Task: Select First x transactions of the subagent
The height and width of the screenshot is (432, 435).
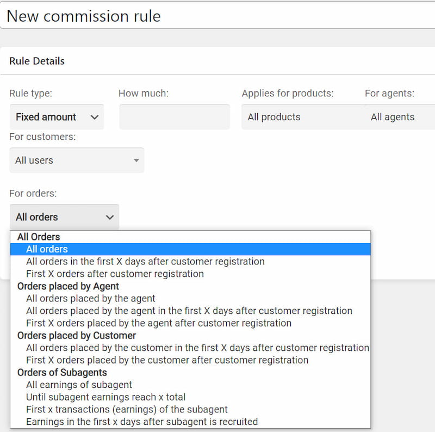Action: coord(127,410)
